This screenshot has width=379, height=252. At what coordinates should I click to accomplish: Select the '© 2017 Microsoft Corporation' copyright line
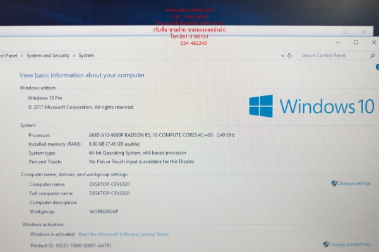pyautogui.click(x=81, y=107)
